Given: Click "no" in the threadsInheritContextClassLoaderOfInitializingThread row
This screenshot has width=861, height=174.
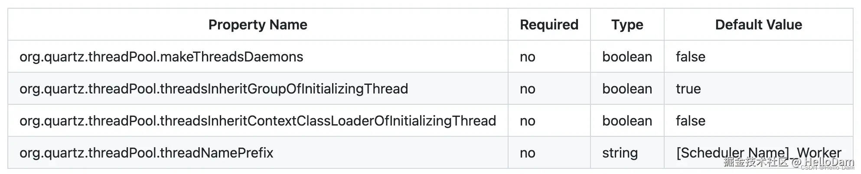Looking at the screenshot, I should (527, 121).
